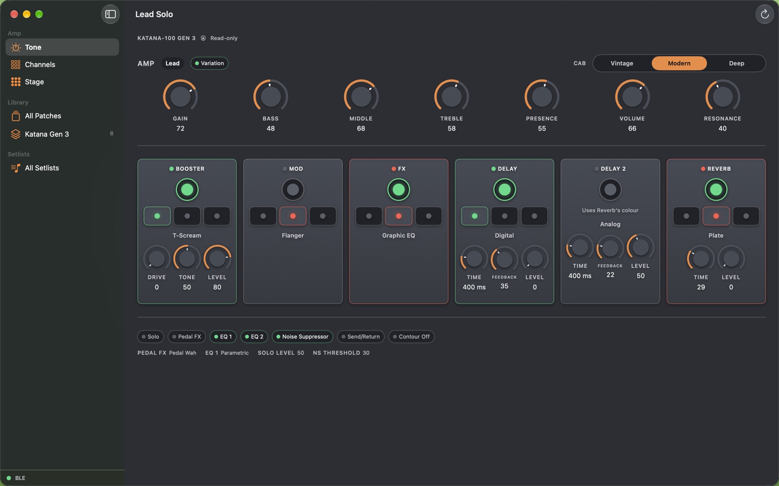Viewport: 779px width, 486px height.
Task: Click the Booster TONE knob
Action: [x=187, y=259]
